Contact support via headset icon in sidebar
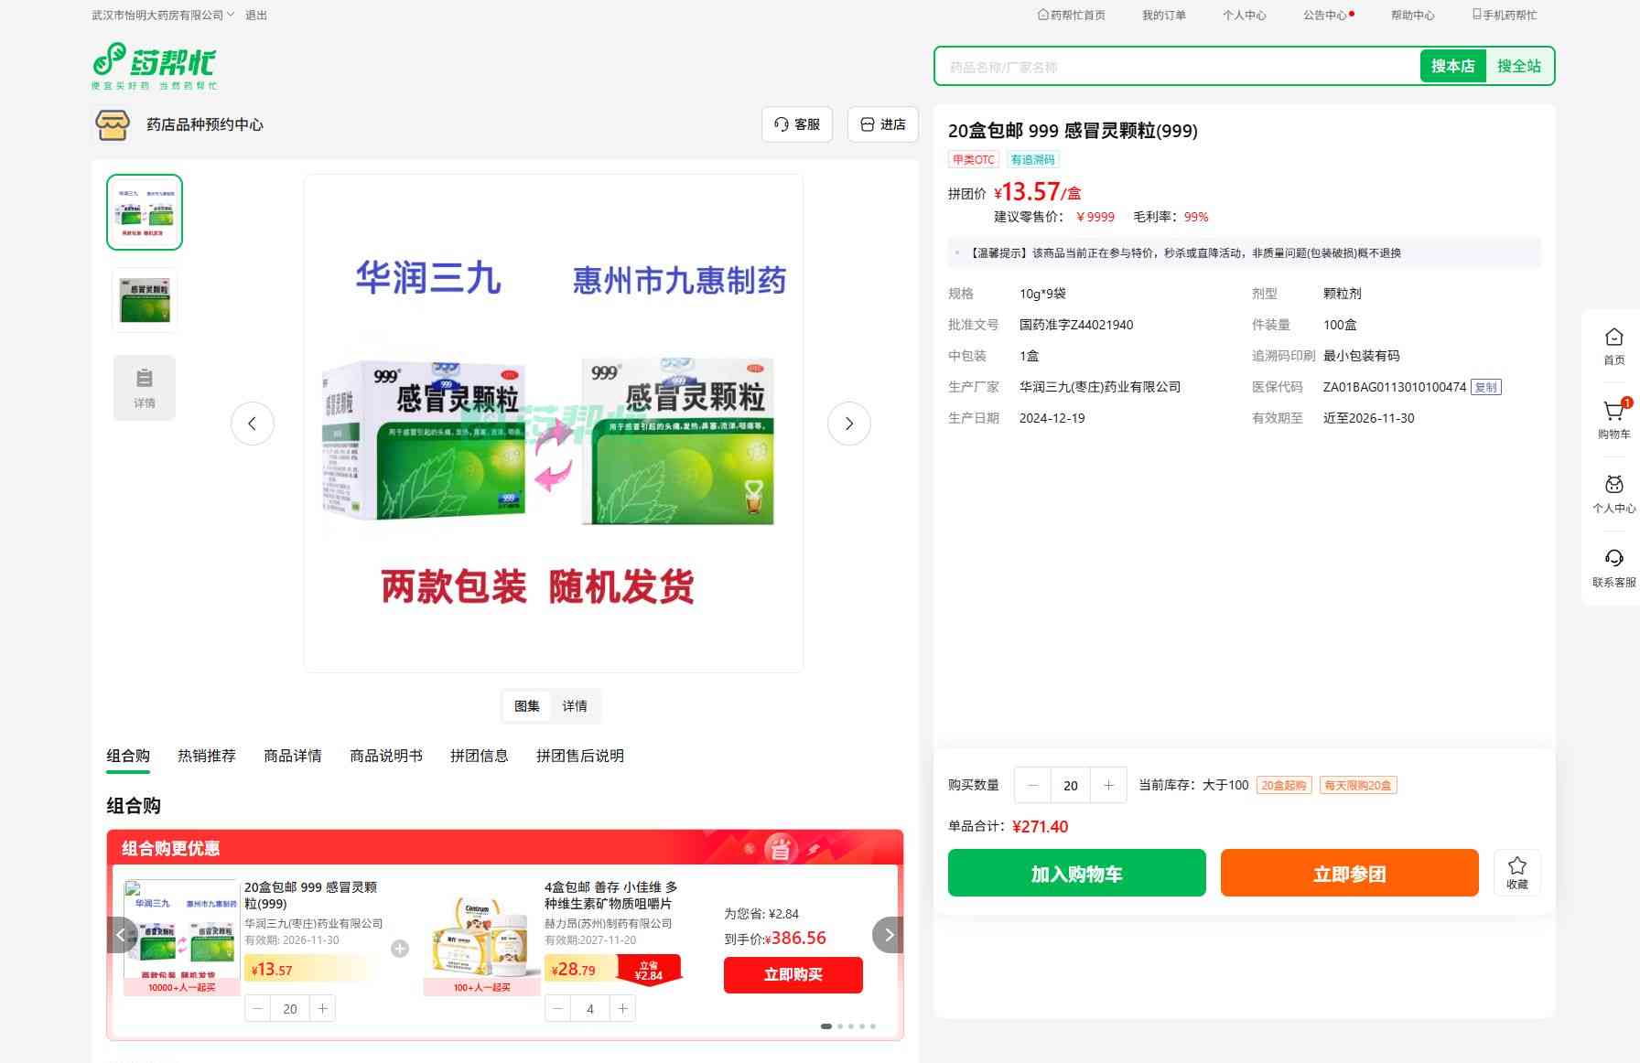This screenshot has width=1640, height=1063. [x=1613, y=559]
